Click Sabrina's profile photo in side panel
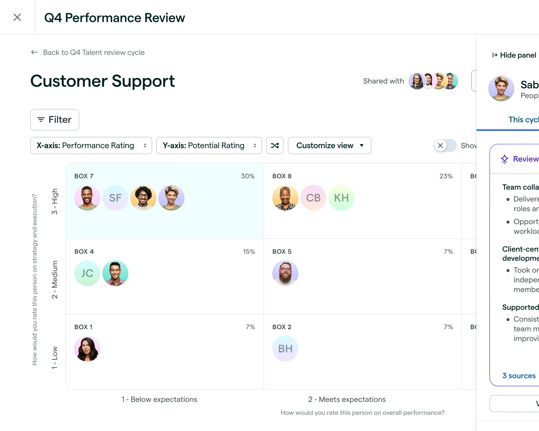The image size is (539, 431). coord(501,88)
